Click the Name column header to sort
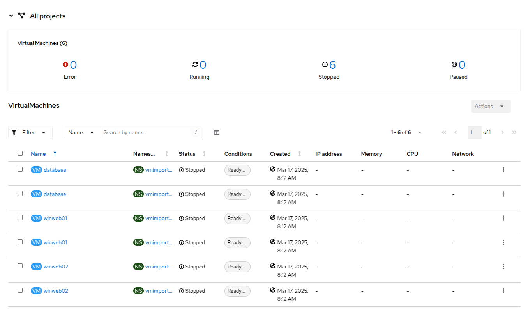Image resolution: width=528 pixels, height=336 pixels. click(38, 154)
